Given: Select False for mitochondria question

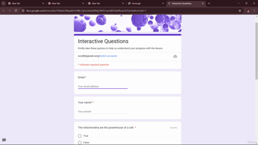Looking at the screenshot, I should 80,143.
